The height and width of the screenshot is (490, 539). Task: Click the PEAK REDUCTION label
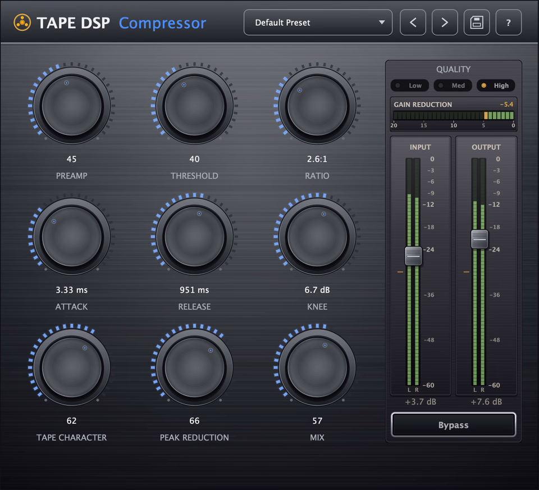[x=194, y=437]
